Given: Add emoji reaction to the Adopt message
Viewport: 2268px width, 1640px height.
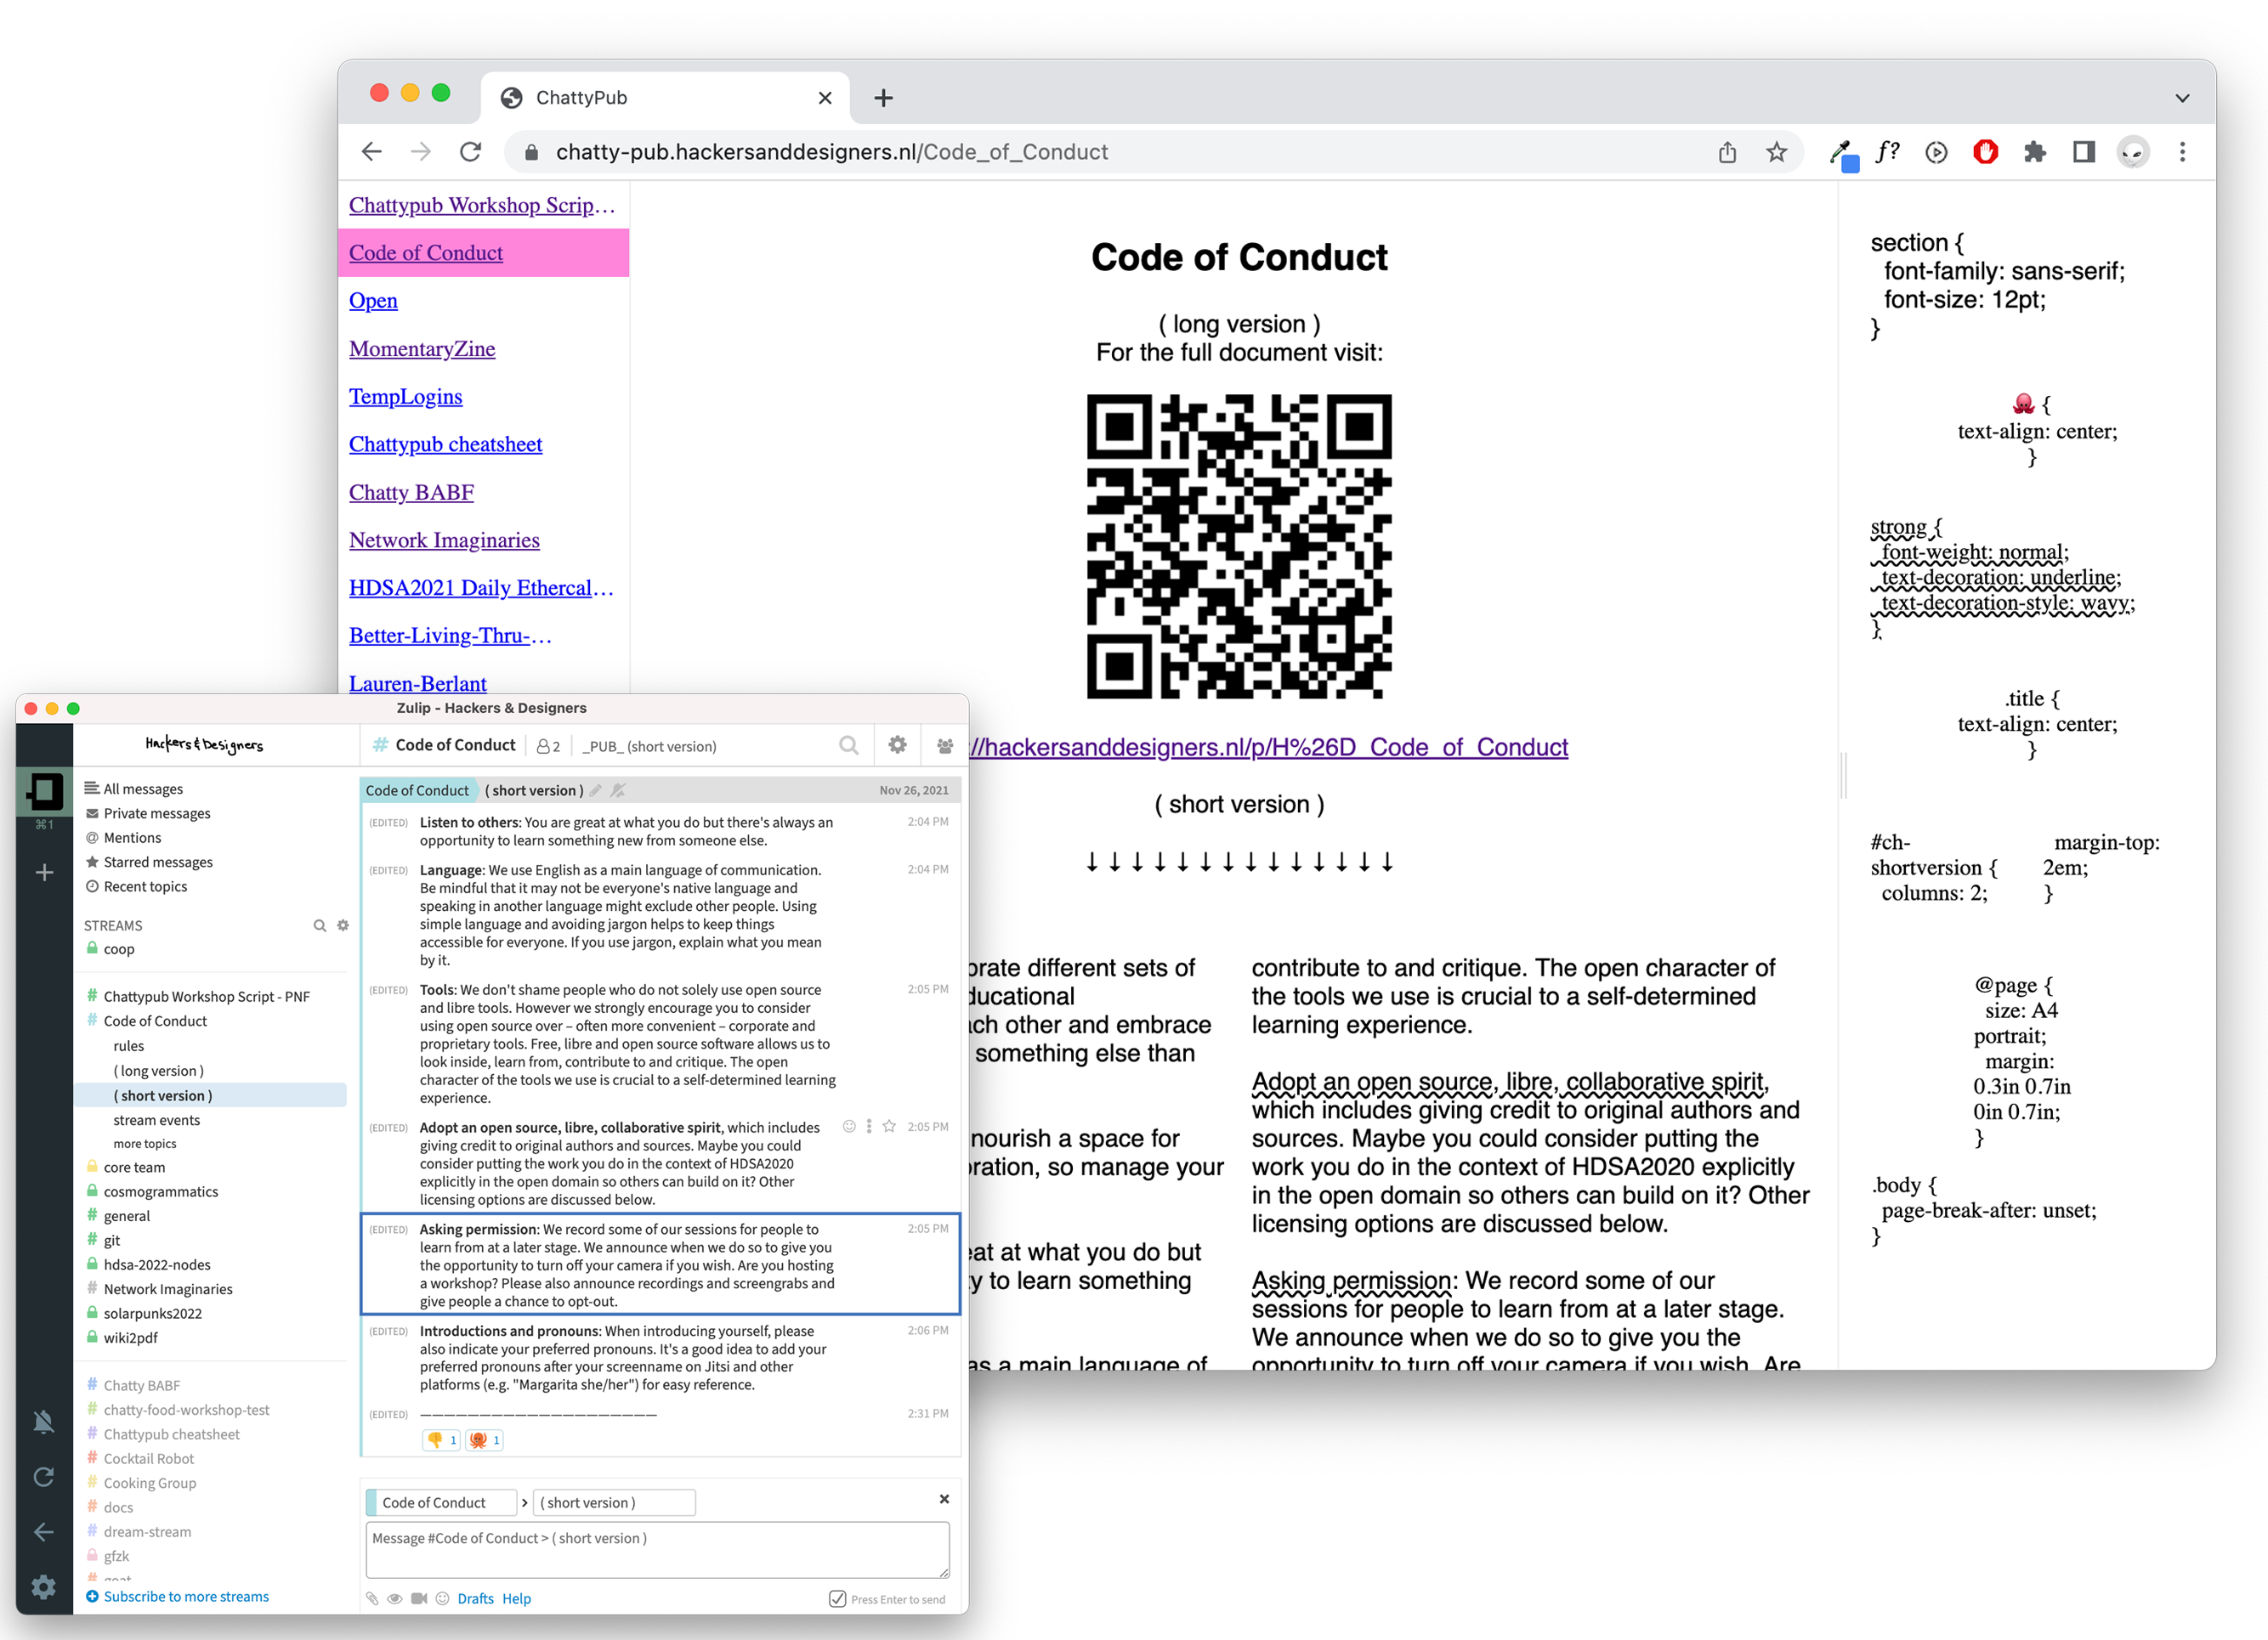Looking at the screenshot, I should click(x=849, y=1126).
